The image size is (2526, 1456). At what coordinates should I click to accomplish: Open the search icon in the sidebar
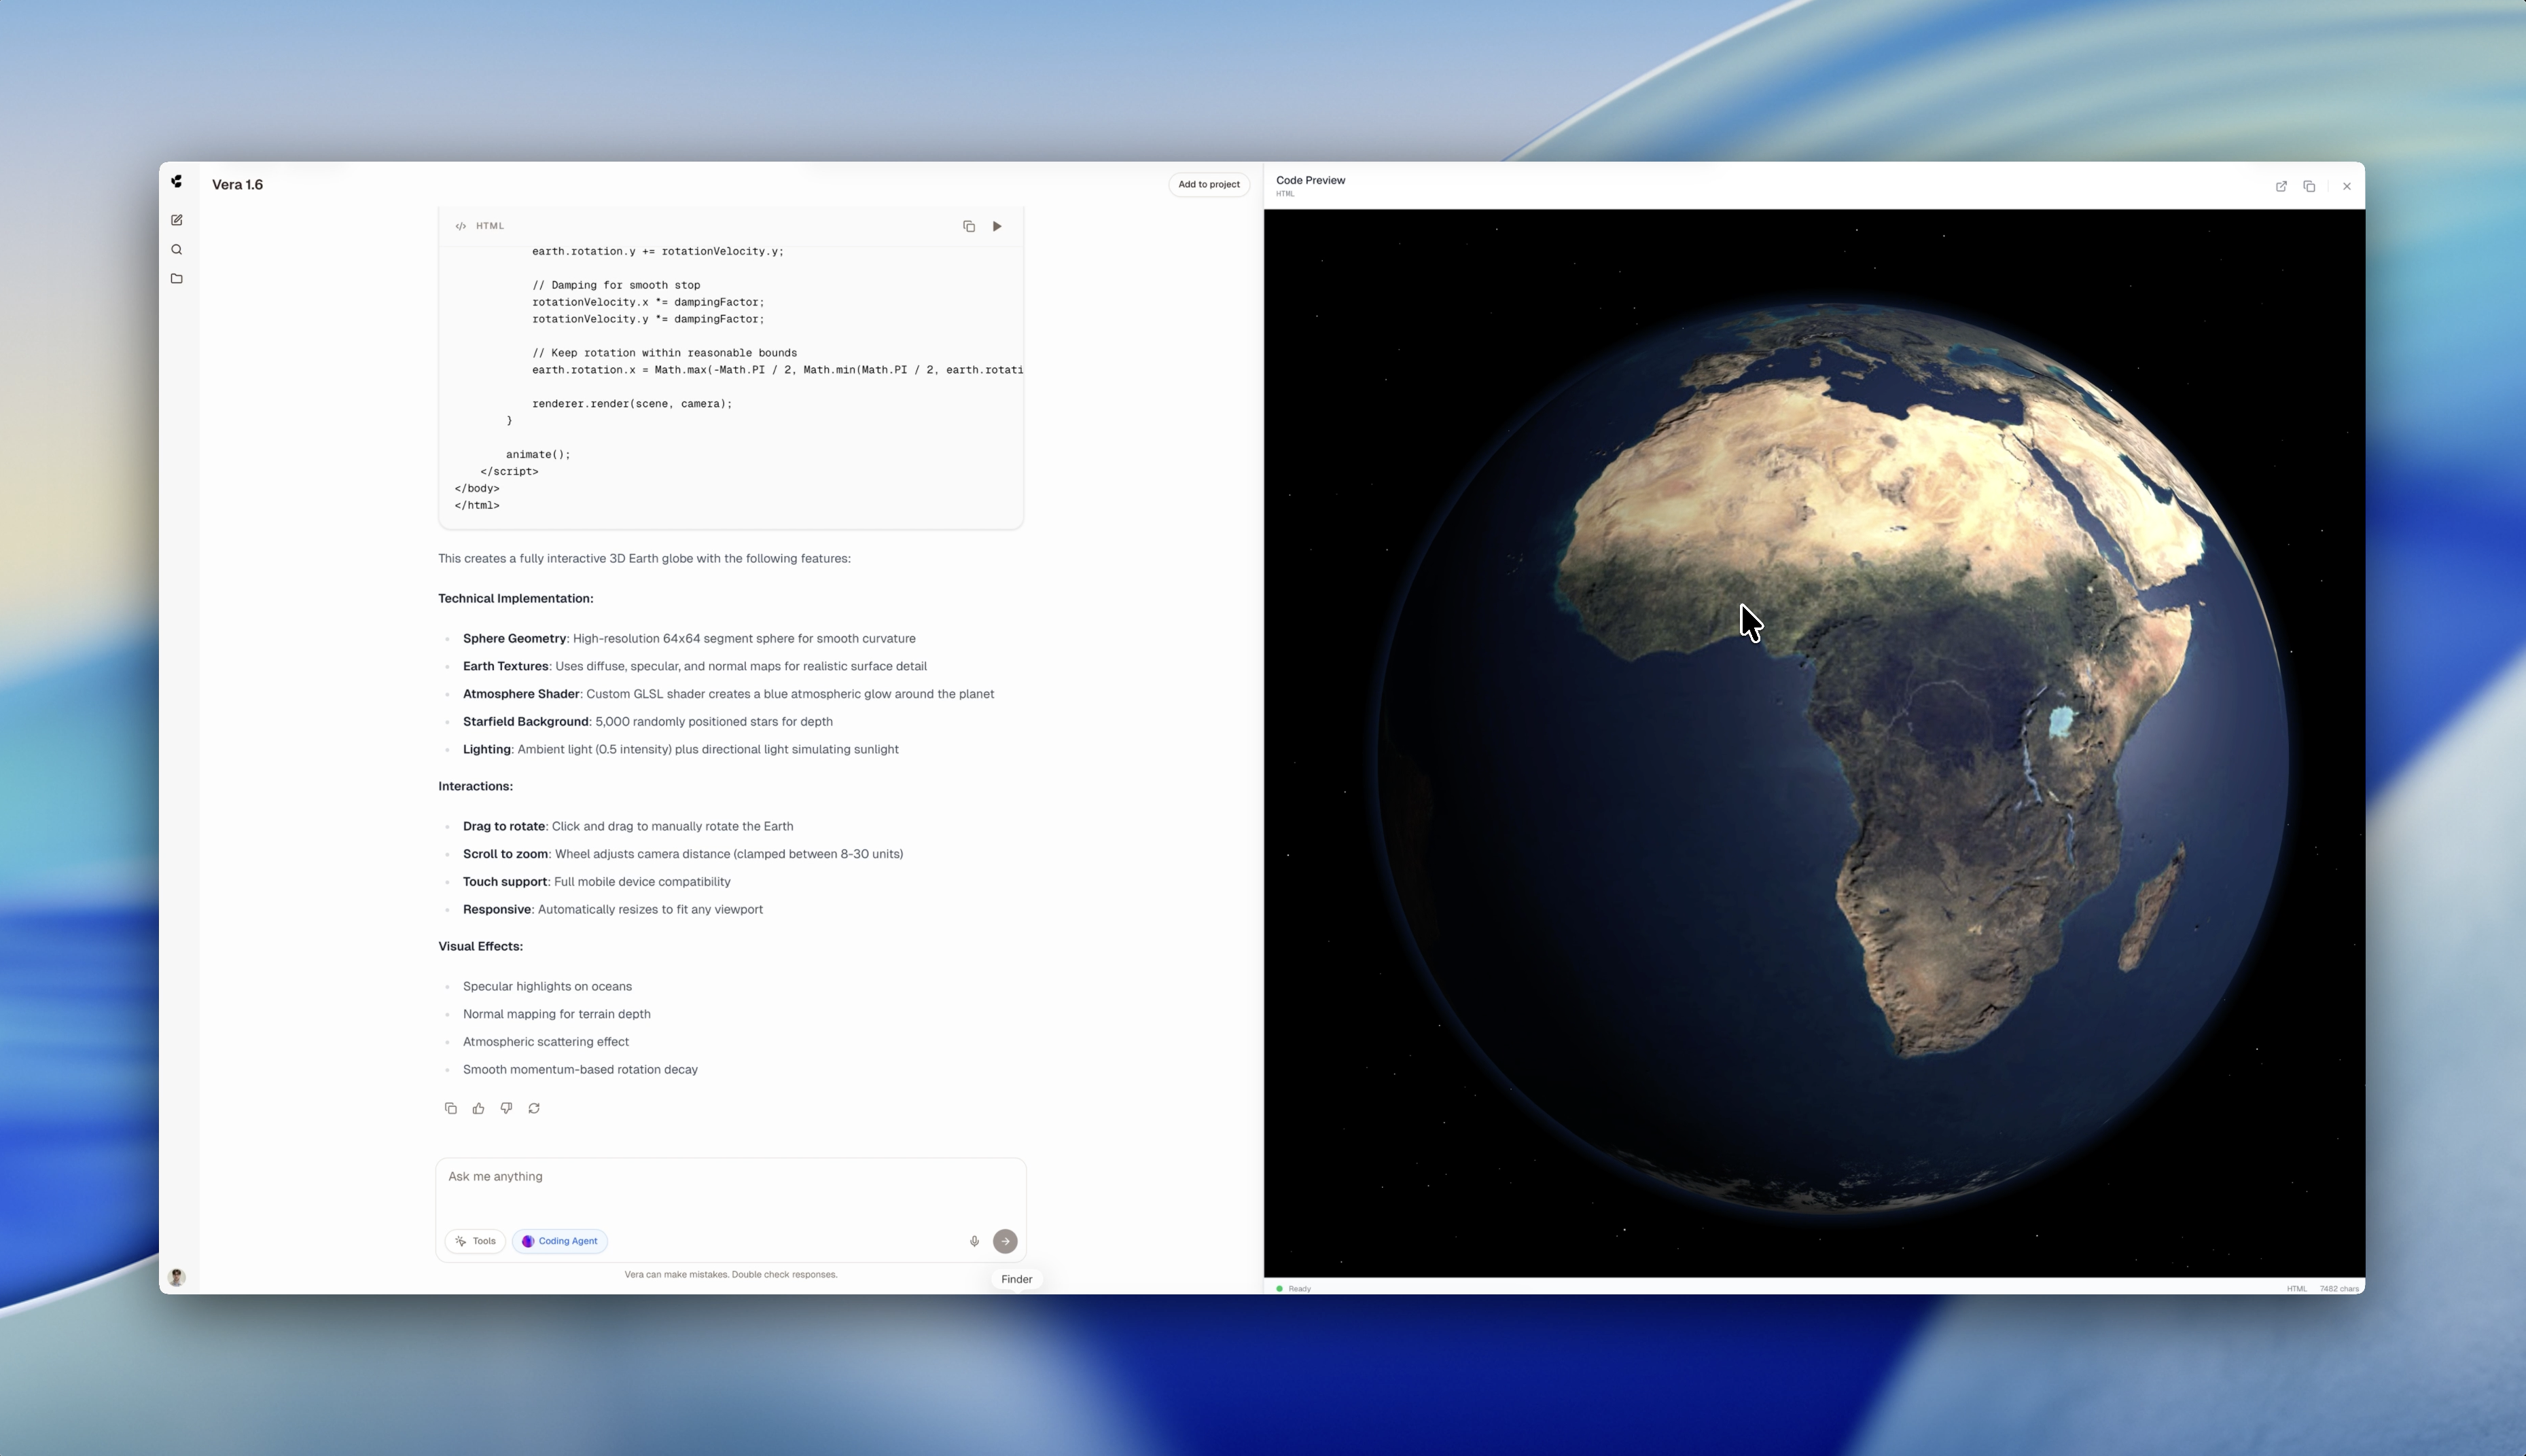click(x=176, y=249)
